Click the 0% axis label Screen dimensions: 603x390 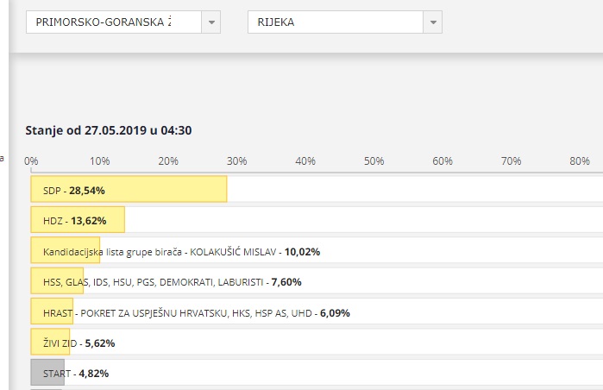pyautogui.click(x=31, y=160)
